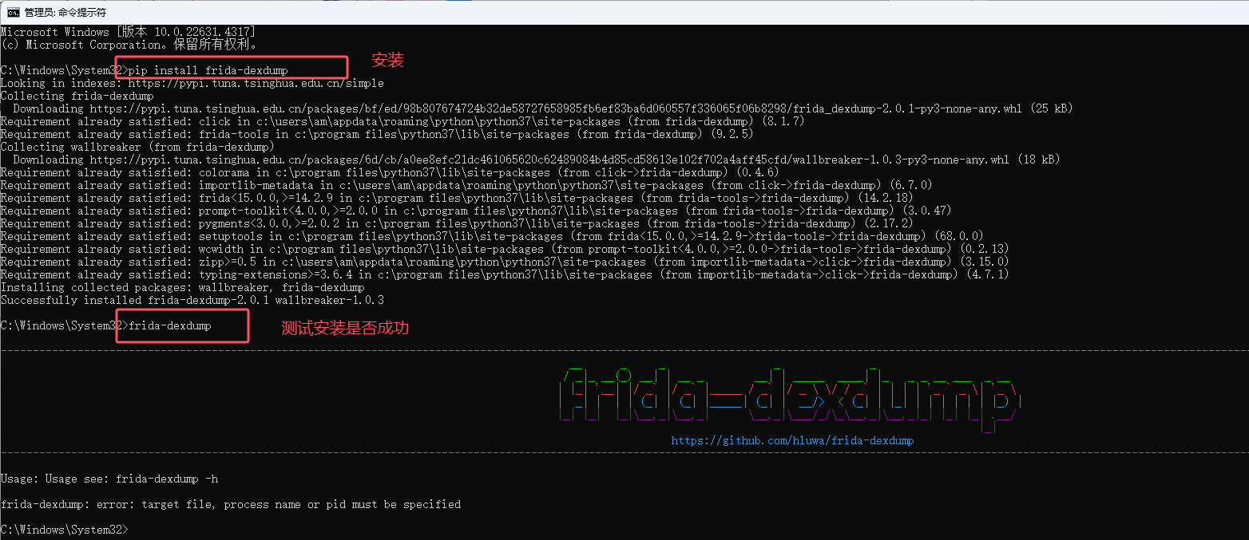Click the frida<15.0.0 requirement line (14.2.18)
The image size is (1249, 540).
pyautogui.click(x=457, y=198)
